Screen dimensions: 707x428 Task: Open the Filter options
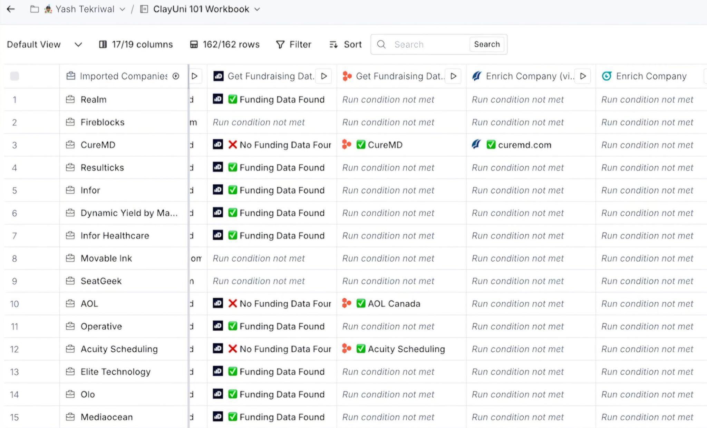[x=294, y=45]
